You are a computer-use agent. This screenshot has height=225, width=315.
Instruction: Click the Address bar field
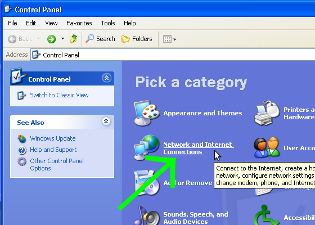coord(173,55)
